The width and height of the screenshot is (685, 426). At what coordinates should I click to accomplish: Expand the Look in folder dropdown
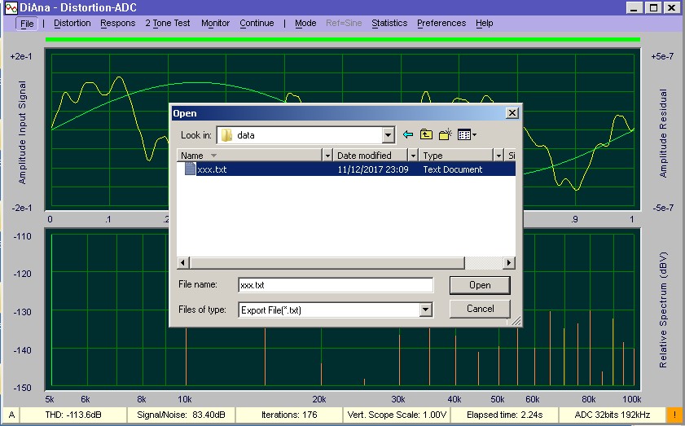[x=388, y=135]
